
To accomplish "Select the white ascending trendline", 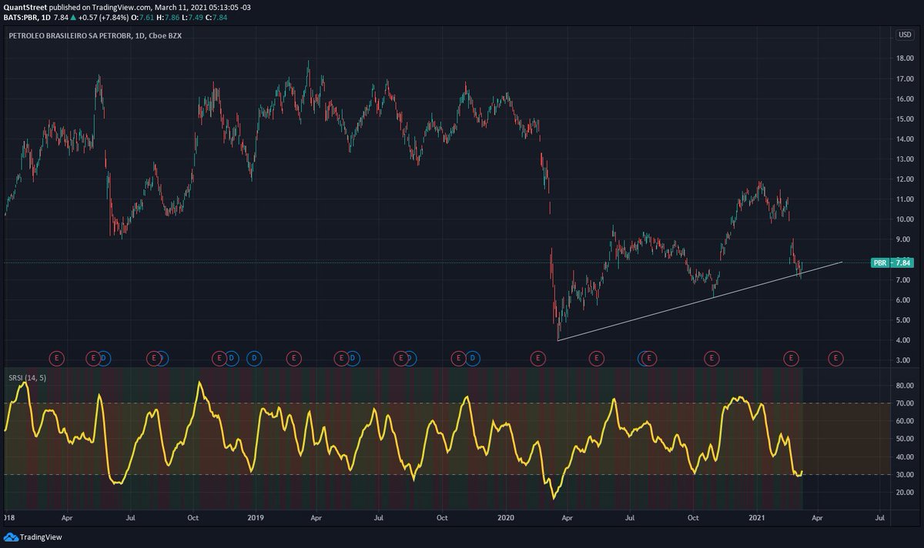I will 699,301.
